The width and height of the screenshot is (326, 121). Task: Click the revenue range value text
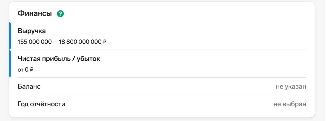[62, 42]
